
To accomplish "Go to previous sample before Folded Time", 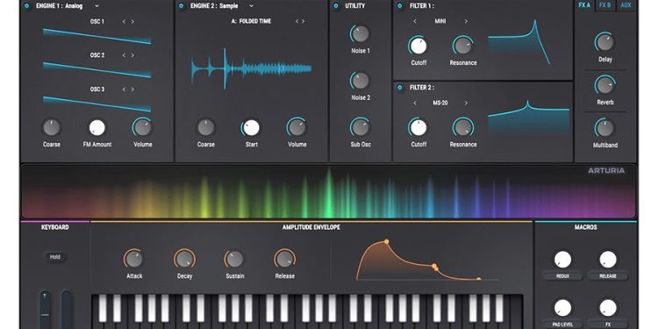I will coord(297,21).
